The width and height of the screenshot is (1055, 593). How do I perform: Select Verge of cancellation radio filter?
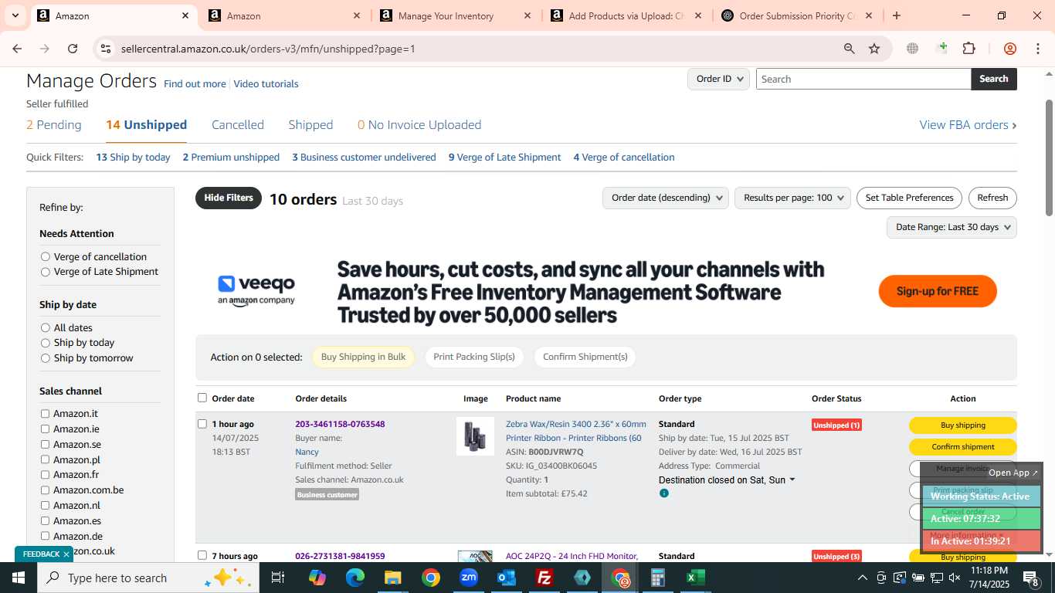pos(46,256)
